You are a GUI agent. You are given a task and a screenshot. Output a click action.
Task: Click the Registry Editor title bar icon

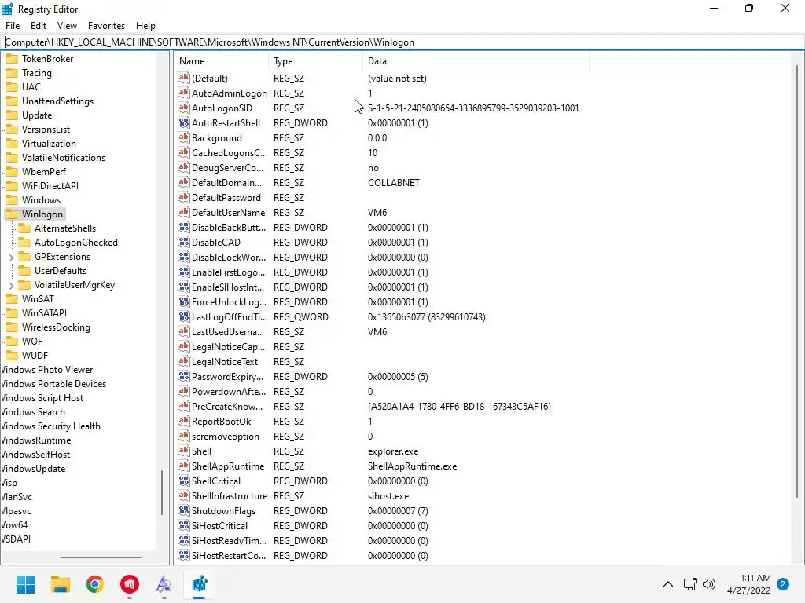[x=8, y=9]
